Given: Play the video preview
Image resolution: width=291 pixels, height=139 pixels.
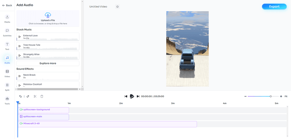Looking at the screenshot, I should tap(132, 96).
